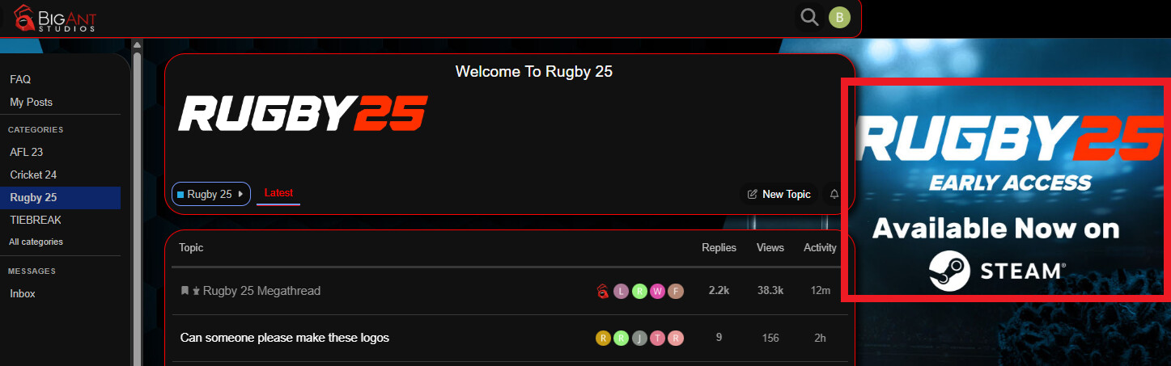This screenshot has width=1171, height=366.
Task: Switch to the Latest tab
Action: click(x=278, y=193)
